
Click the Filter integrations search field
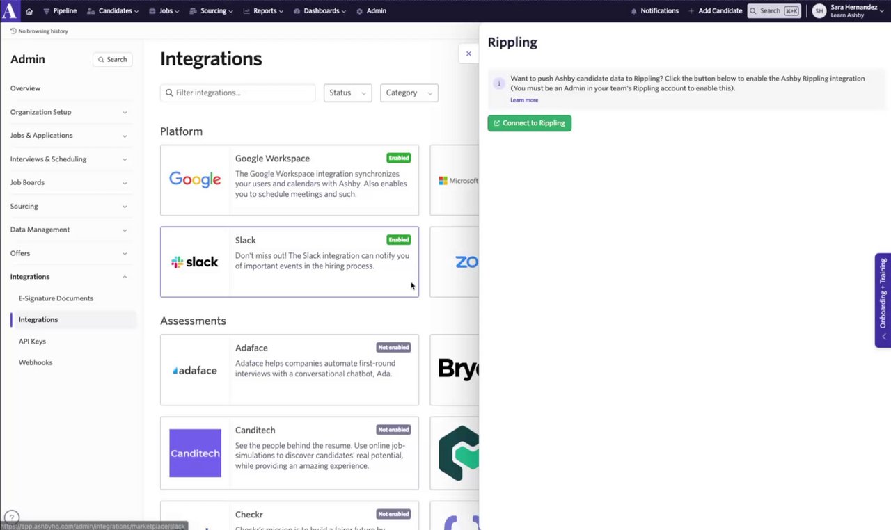point(237,93)
